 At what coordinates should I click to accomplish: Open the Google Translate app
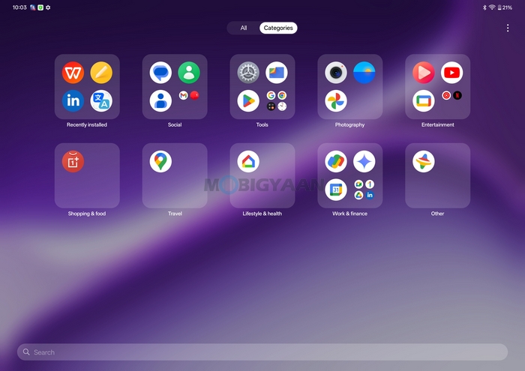[101, 100]
